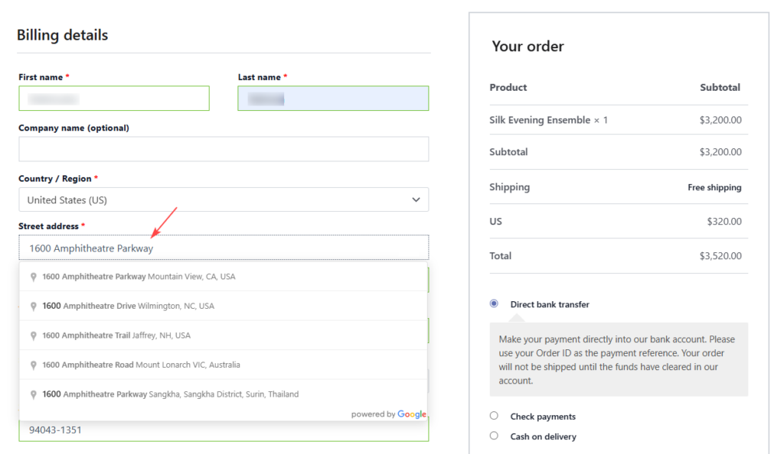Open the Country / Region dropdown
This screenshot has height=454, width=784.
(x=223, y=200)
